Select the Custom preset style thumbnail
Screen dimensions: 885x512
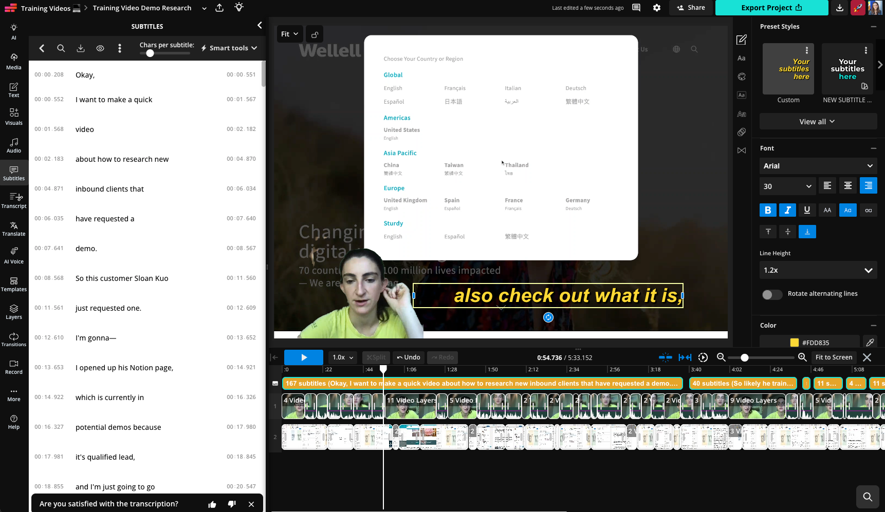click(788, 69)
